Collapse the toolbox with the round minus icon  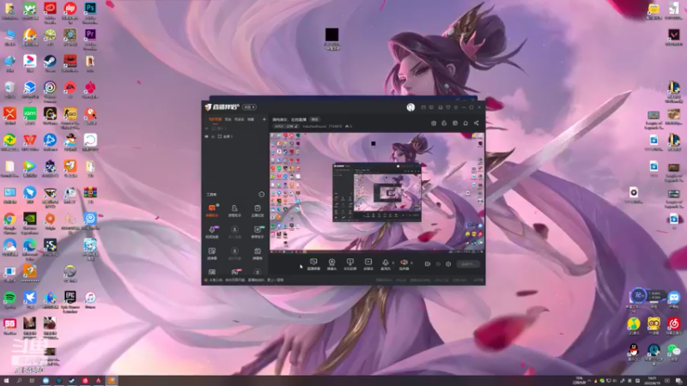click(x=262, y=195)
